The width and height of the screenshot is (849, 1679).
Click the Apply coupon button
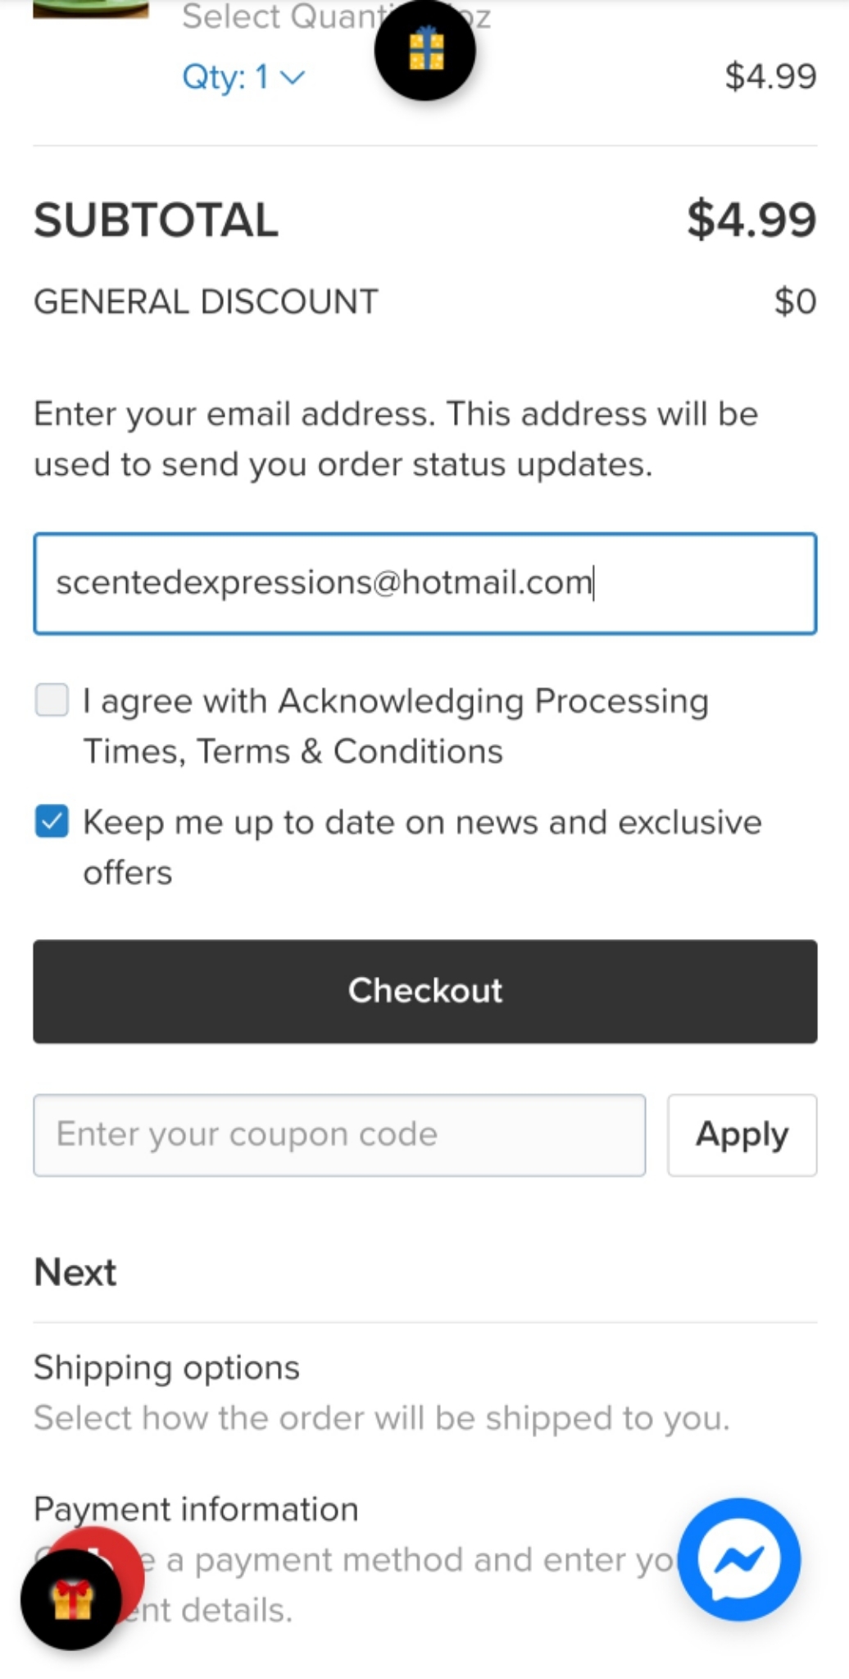(742, 1134)
